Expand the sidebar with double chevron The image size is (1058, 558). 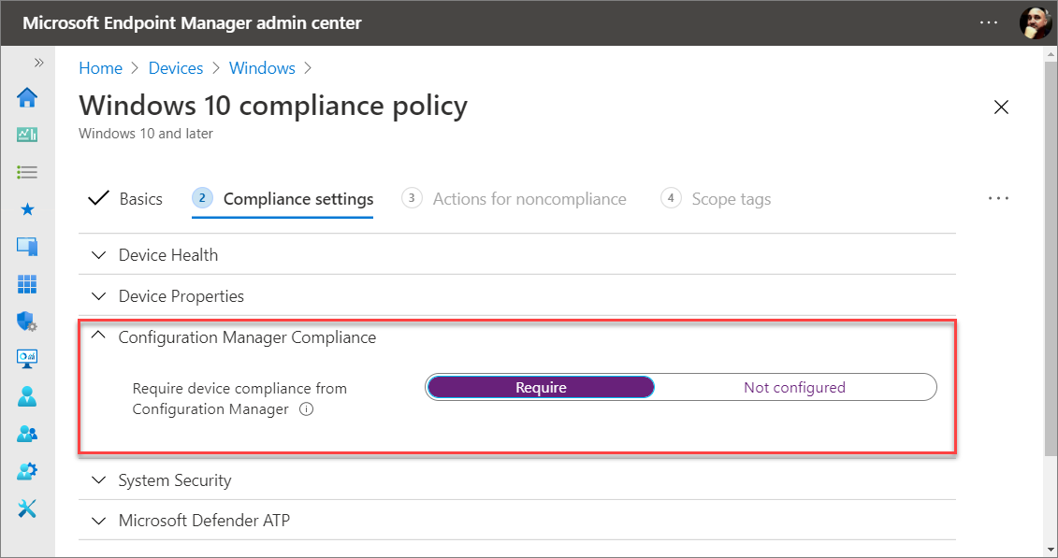click(x=39, y=63)
